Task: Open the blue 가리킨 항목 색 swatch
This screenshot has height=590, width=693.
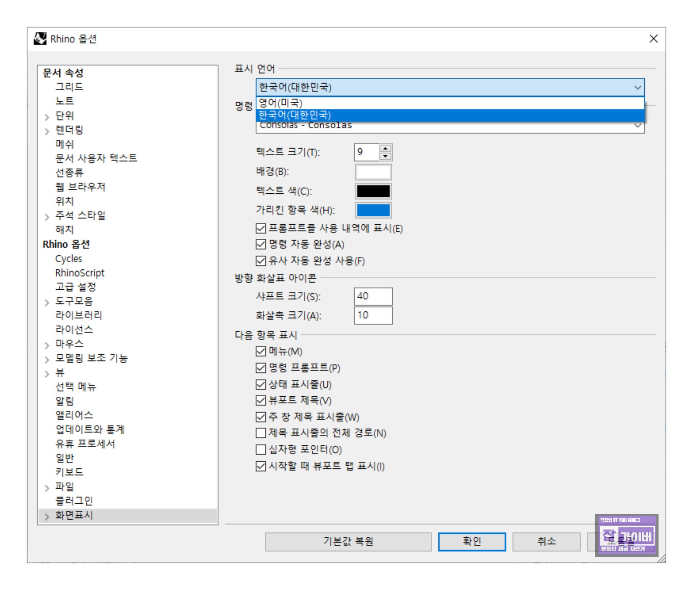Action: (373, 210)
